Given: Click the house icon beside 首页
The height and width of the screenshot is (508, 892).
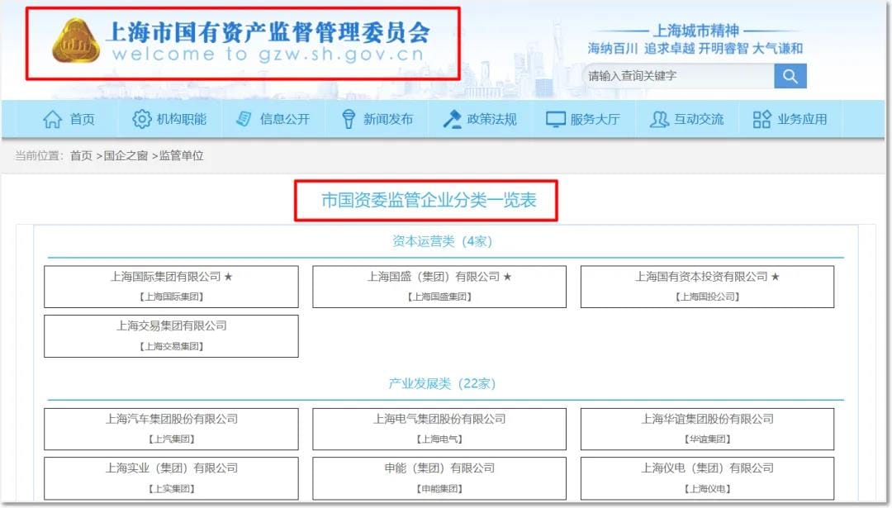Looking at the screenshot, I should point(52,119).
